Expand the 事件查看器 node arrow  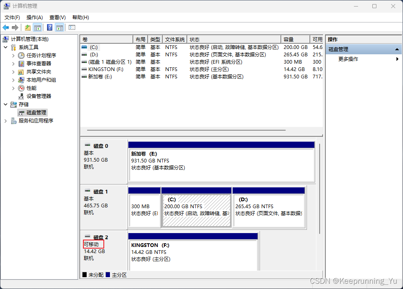pos(13,64)
